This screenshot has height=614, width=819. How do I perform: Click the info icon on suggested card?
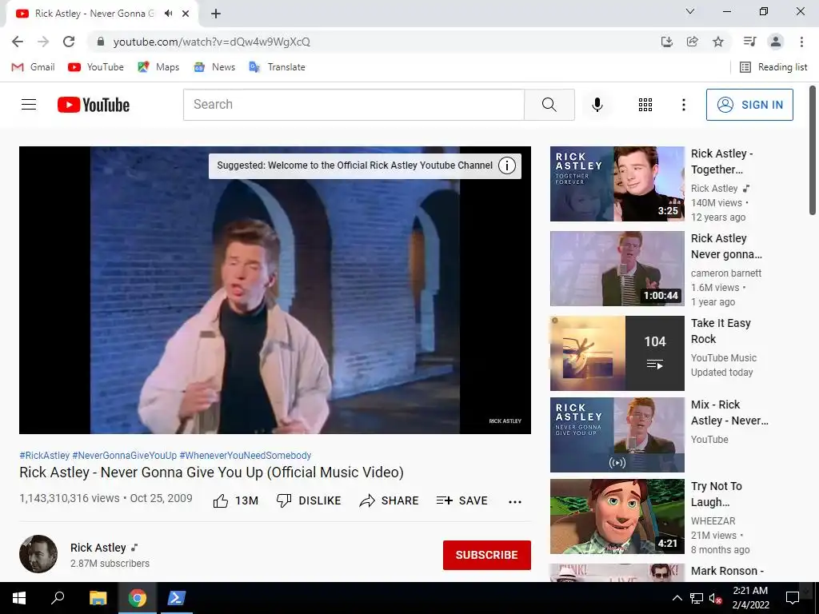tap(506, 165)
